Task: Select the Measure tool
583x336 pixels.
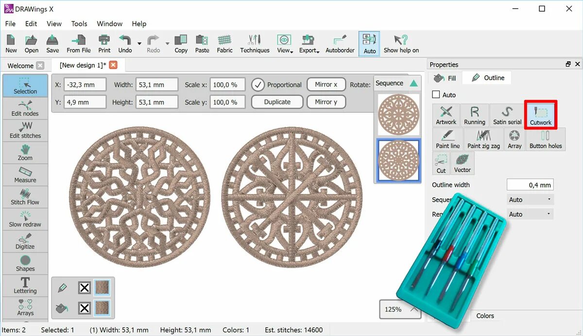Action: point(25,175)
